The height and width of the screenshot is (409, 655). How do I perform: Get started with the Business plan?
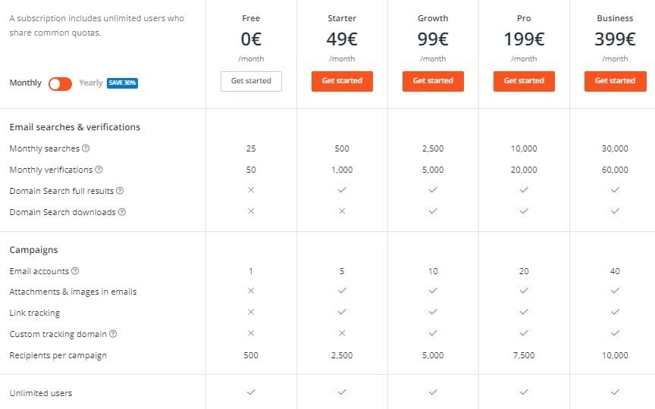pyautogui.click(x=616, y=81)
